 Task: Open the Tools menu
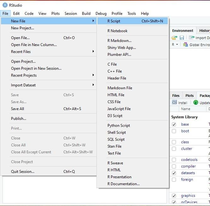point(131,14)
